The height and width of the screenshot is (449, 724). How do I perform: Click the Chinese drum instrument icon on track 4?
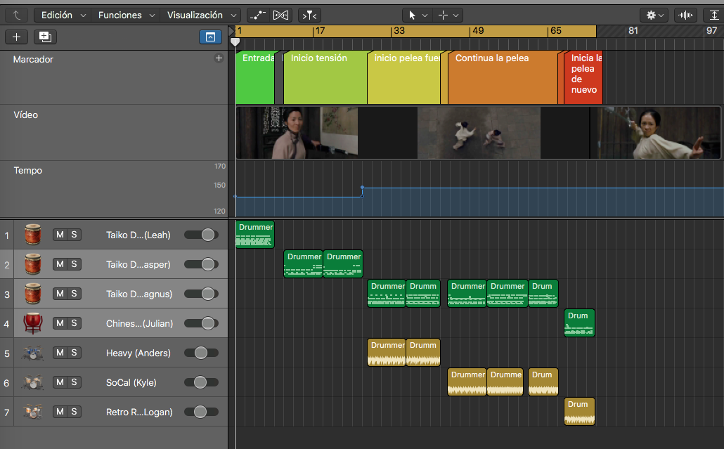point(33,323)
